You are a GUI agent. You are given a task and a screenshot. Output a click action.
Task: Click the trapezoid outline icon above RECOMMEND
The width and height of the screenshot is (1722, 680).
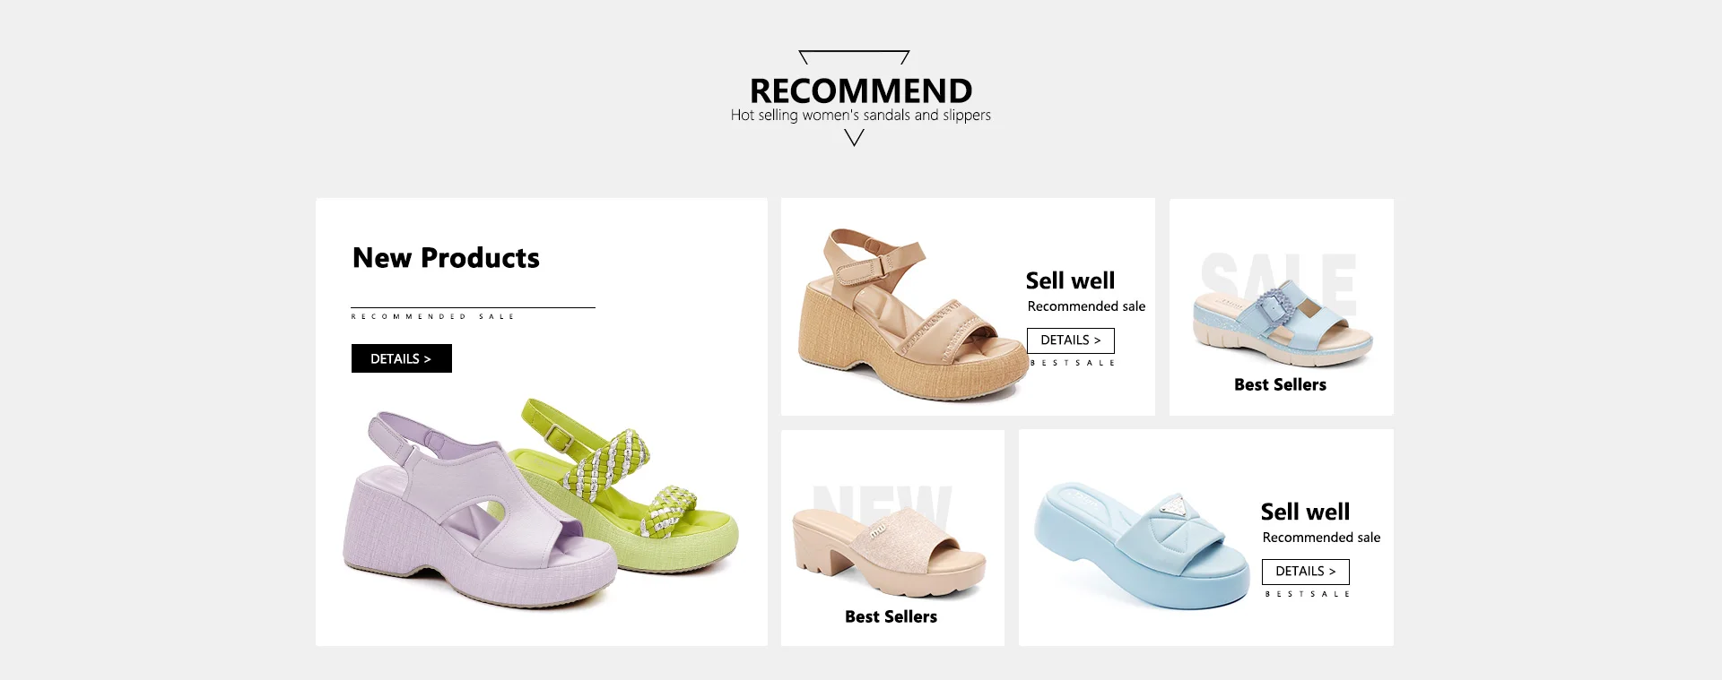tap(854, 57)
